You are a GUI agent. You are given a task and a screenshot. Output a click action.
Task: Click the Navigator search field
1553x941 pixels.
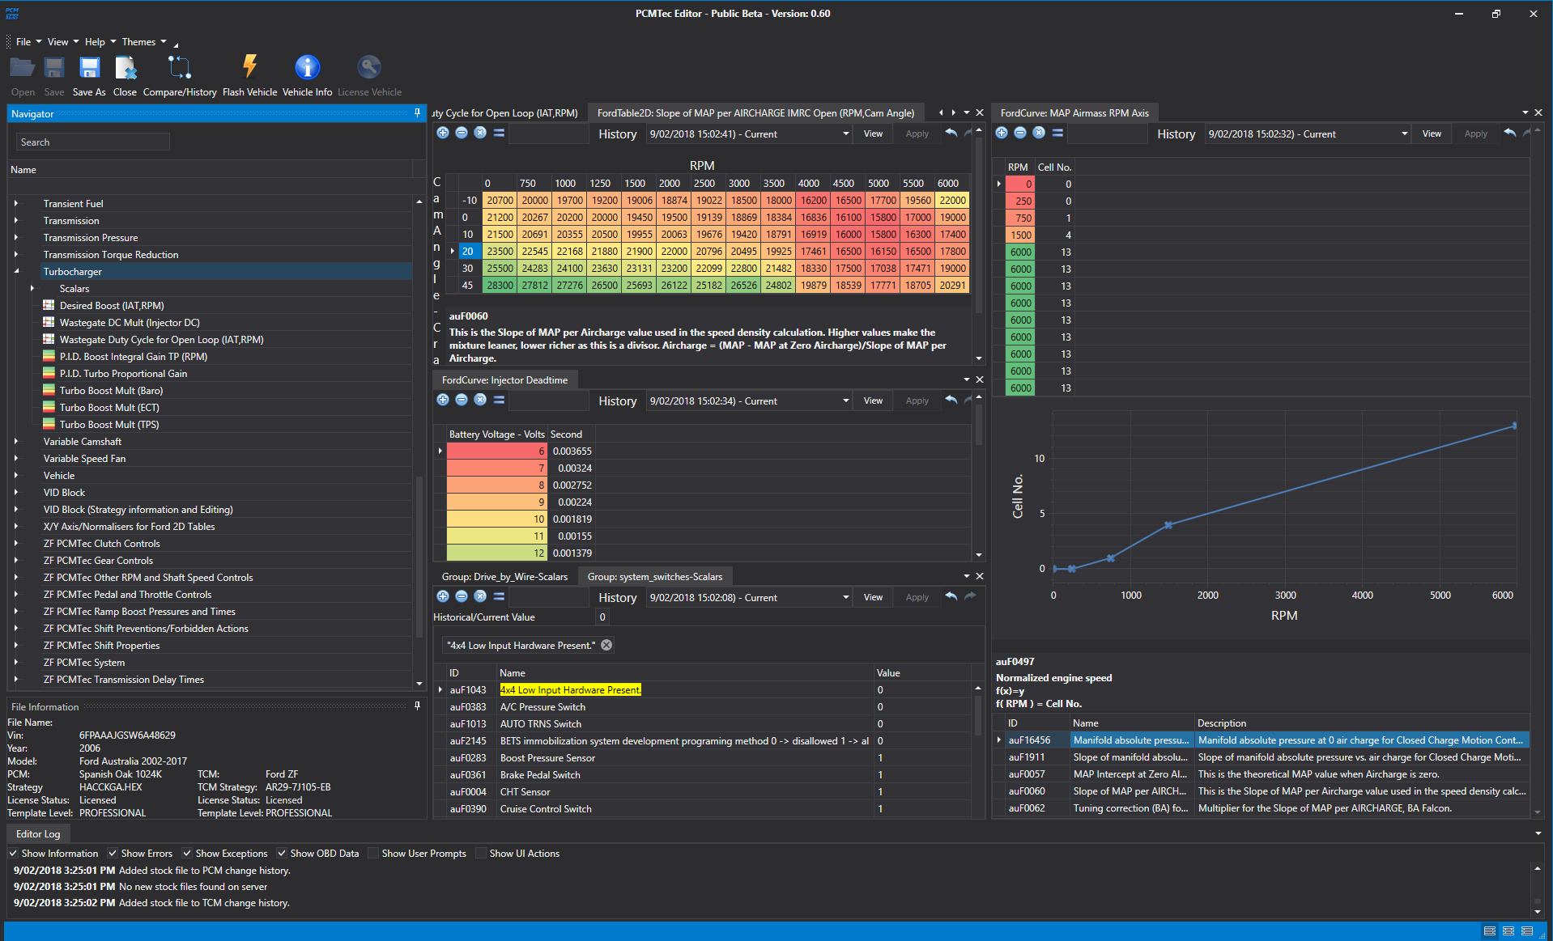93,142
